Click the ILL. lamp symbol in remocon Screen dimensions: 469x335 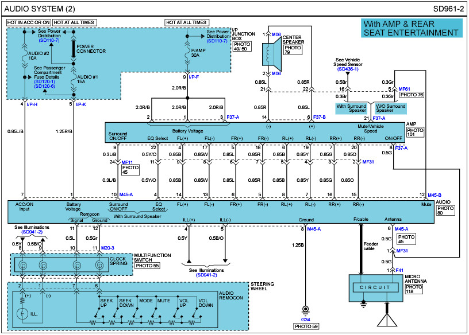tap(22, 314)
